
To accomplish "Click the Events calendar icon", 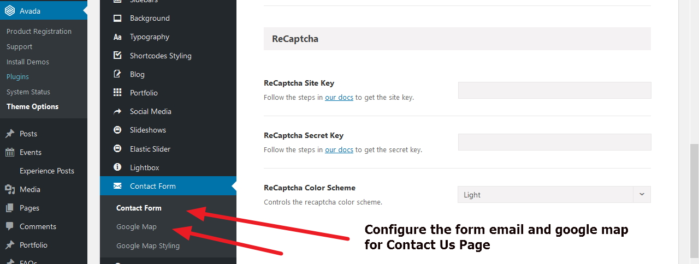I will 10,152.
